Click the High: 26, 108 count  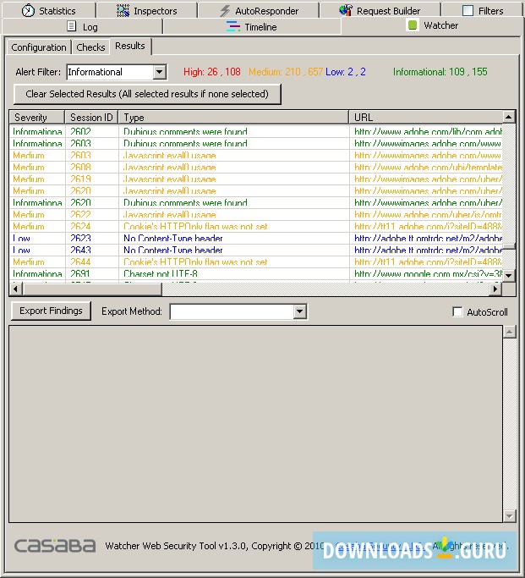coord(212,72)
